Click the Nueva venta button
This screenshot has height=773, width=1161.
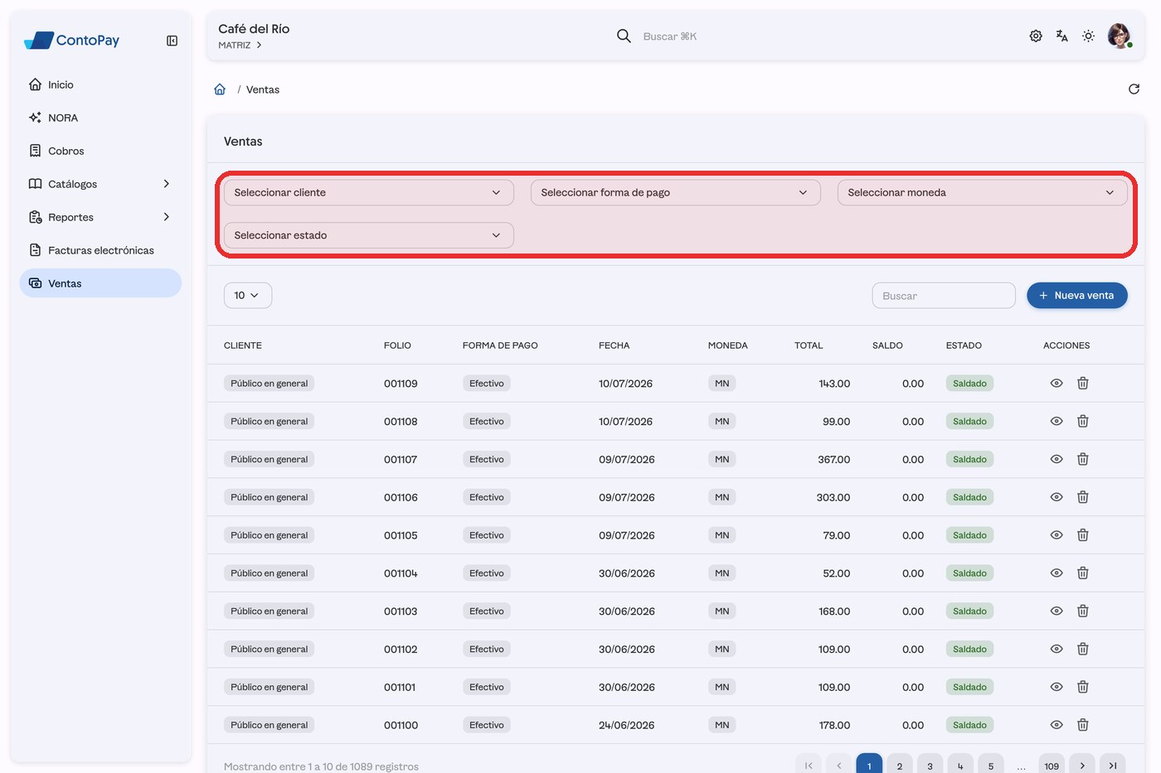[x=1076, y=295]
